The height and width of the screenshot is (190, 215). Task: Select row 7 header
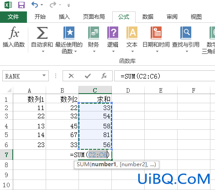pos(6,155)
